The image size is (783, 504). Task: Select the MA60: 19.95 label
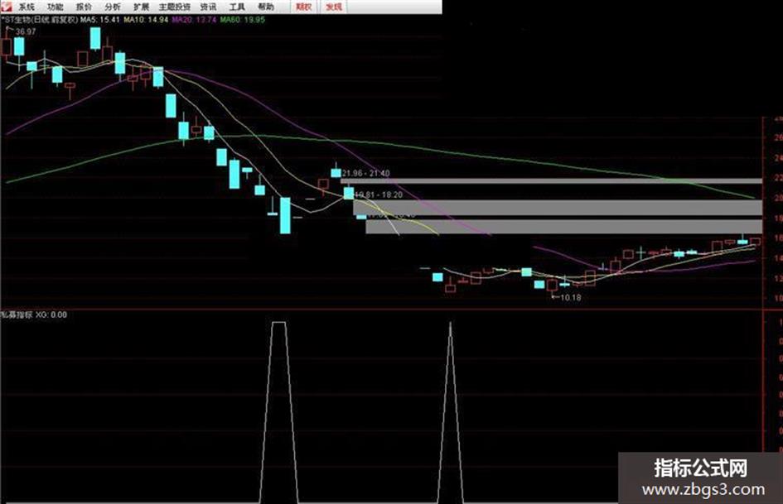[x=243, y=20]
